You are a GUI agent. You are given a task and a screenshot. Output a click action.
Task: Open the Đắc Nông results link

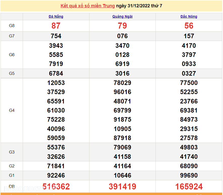(189, 16)
